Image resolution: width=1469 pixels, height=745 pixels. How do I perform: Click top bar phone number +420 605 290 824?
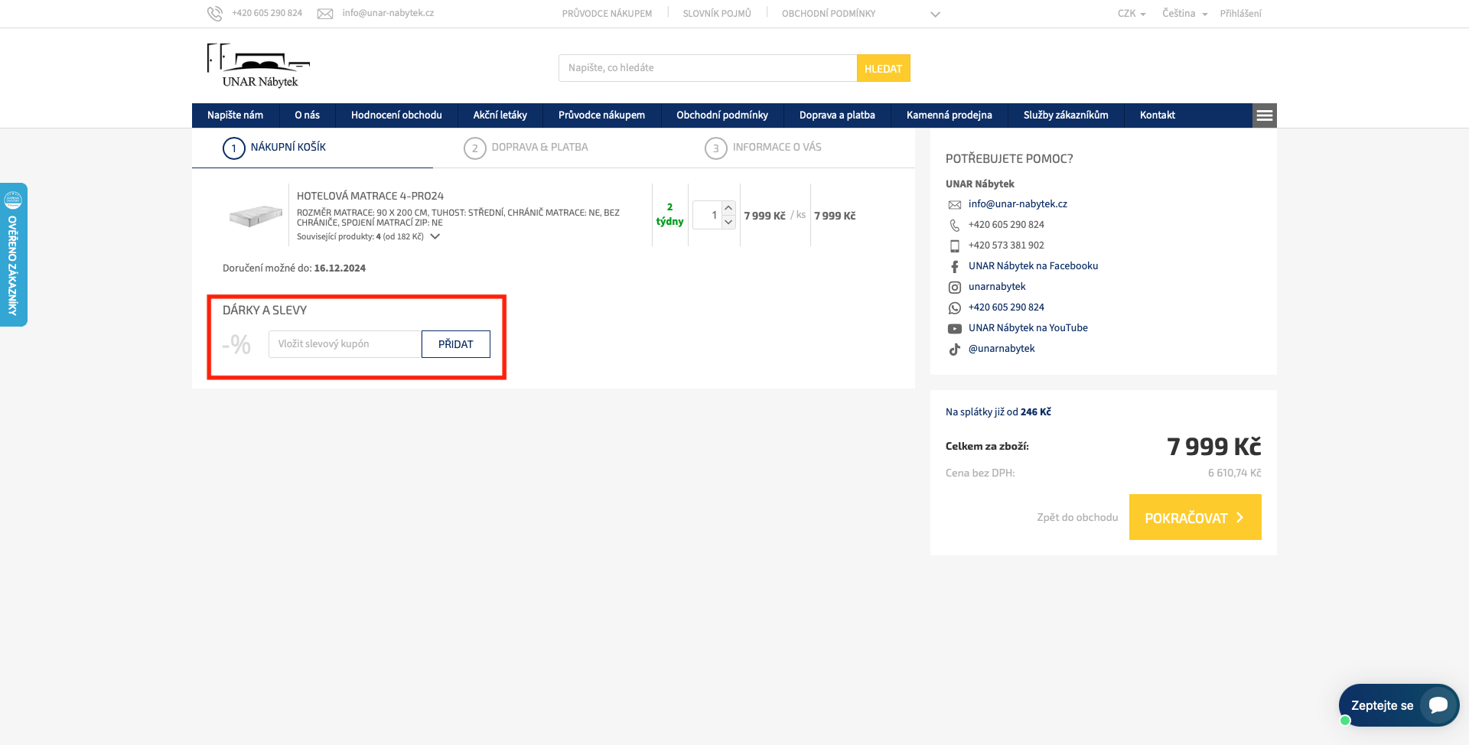[267, 14]
